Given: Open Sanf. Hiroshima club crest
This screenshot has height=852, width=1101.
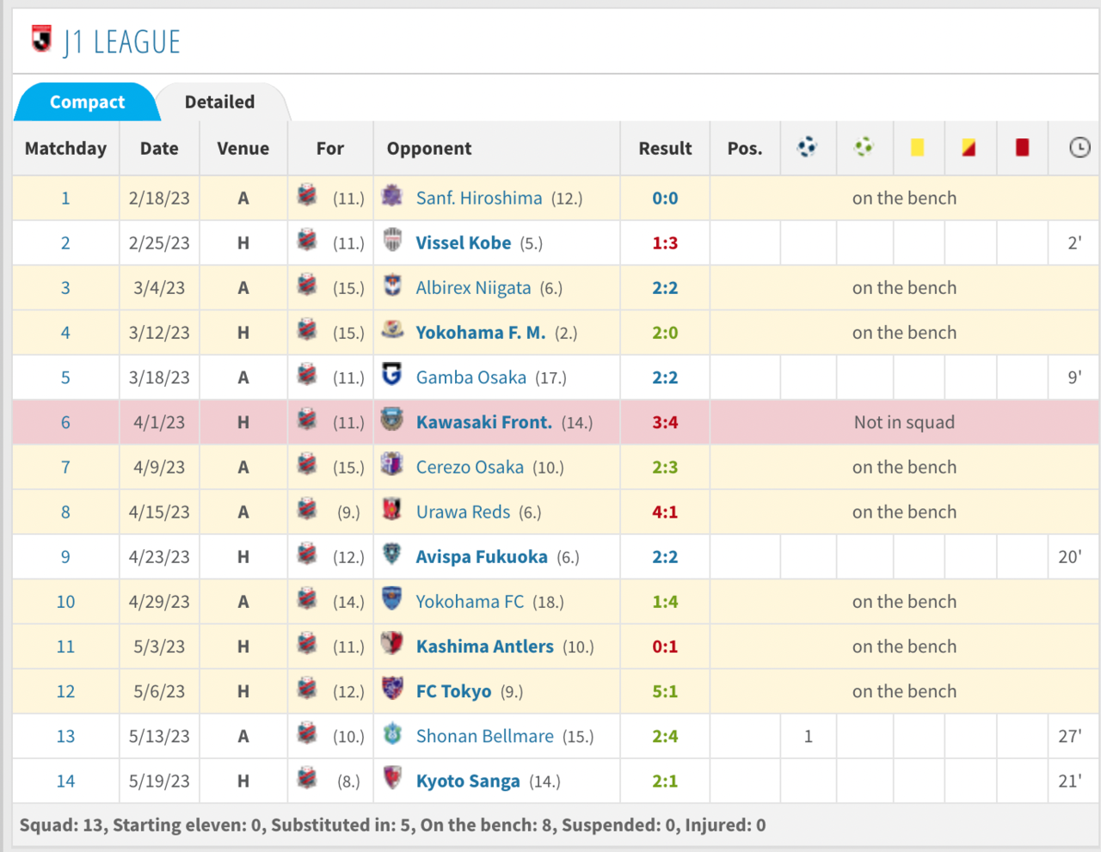Looking at the screenshot, I should 392,195.
